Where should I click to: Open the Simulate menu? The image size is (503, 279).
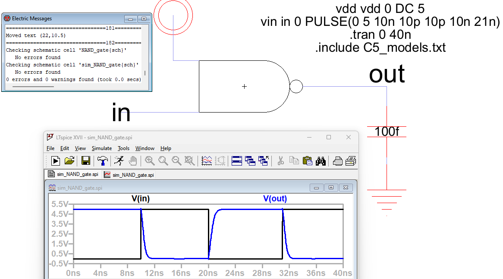tap(102, 148)
